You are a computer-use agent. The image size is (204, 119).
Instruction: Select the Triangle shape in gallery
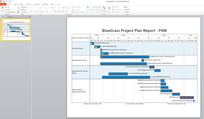point(88,9)
